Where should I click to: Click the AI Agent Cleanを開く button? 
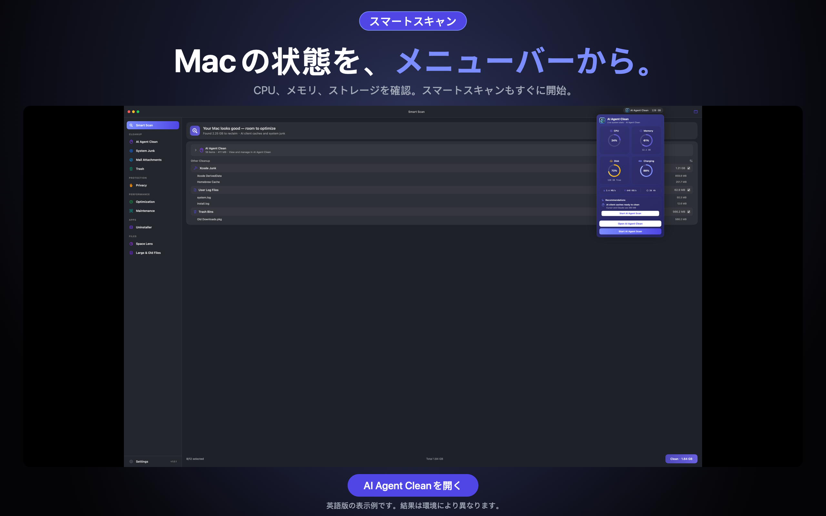click(413, 485)
